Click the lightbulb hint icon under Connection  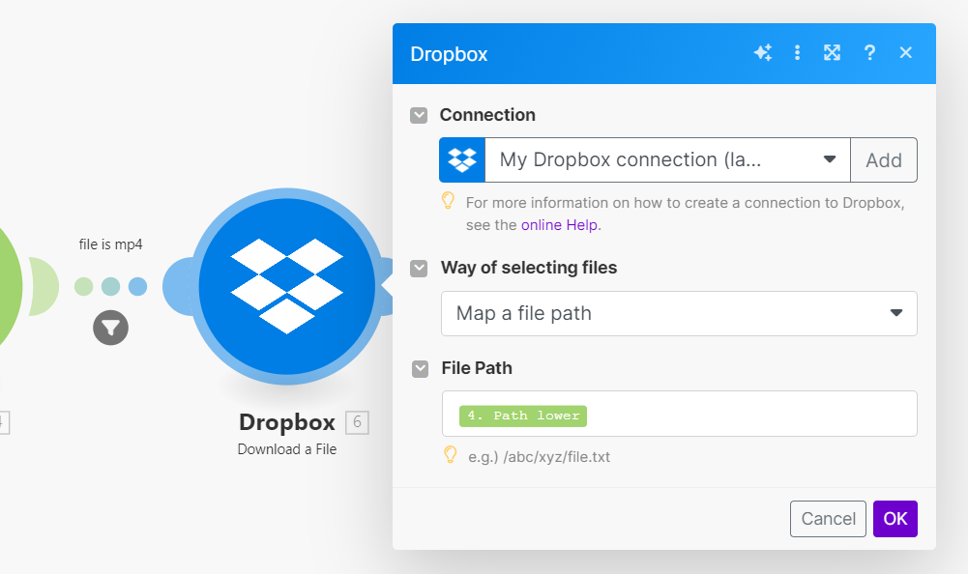coord(448,201)
